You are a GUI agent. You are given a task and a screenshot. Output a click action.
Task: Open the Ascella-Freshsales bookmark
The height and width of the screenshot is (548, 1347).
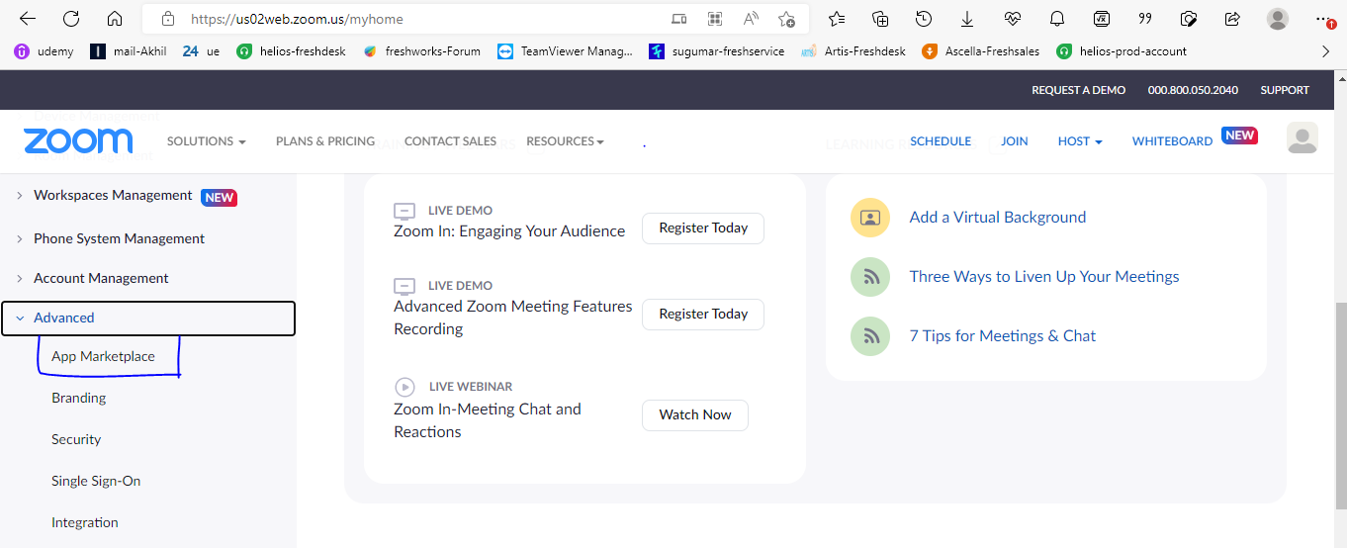980,51
